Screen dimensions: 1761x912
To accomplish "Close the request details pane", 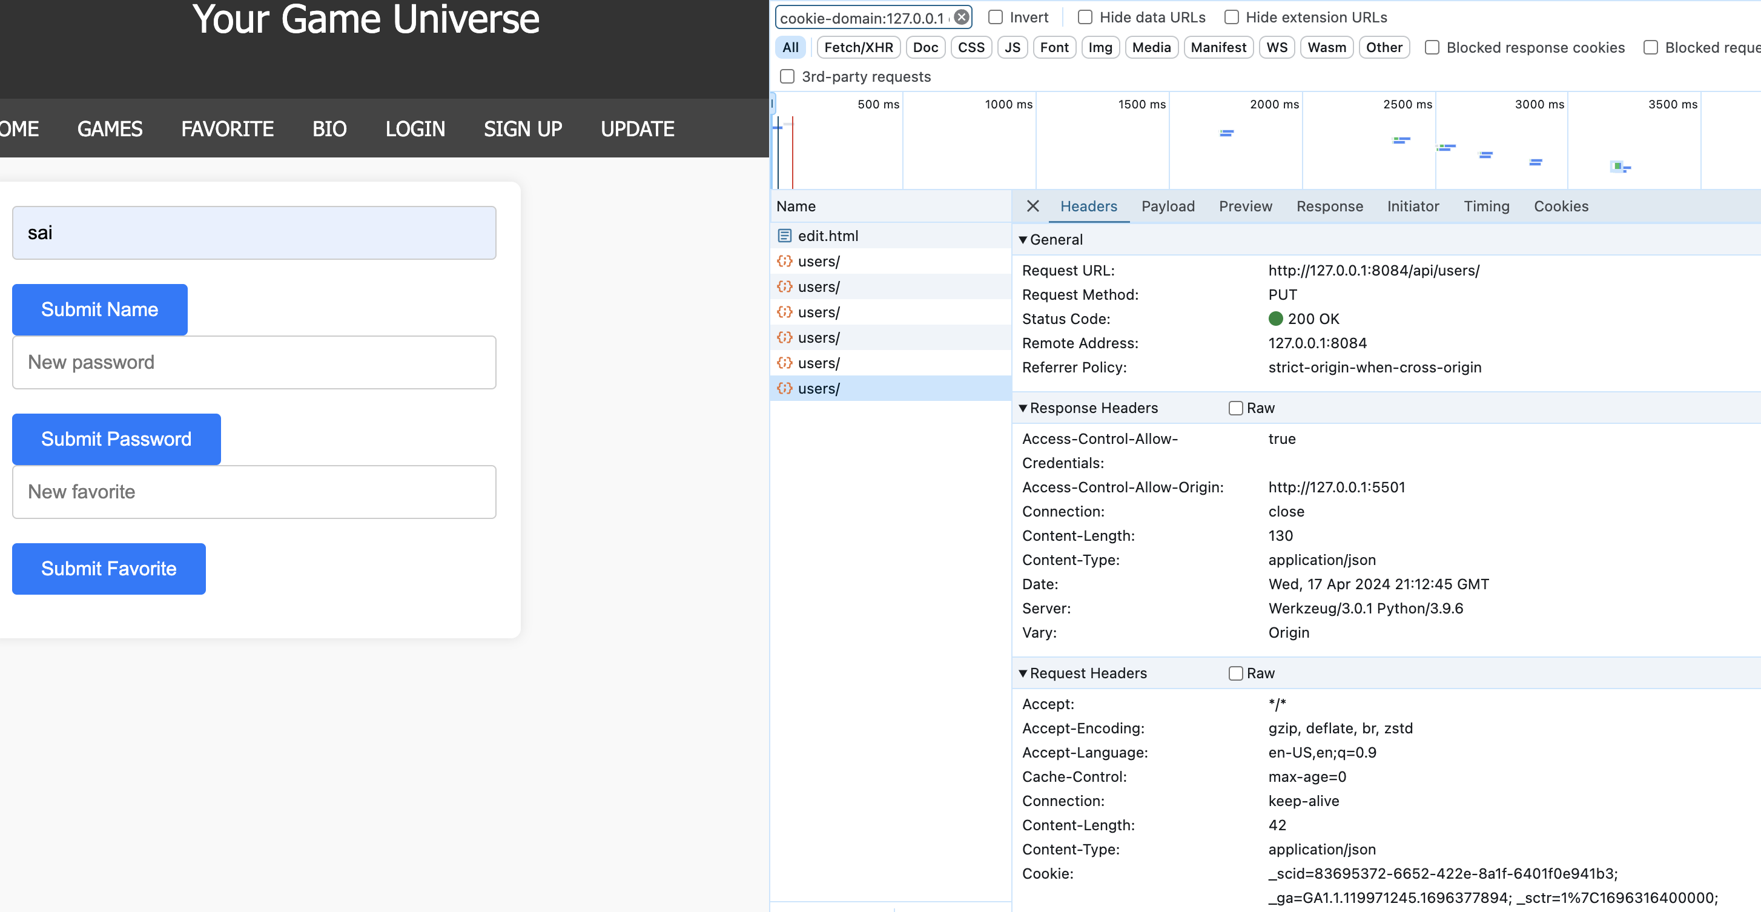I will 1032,206.
